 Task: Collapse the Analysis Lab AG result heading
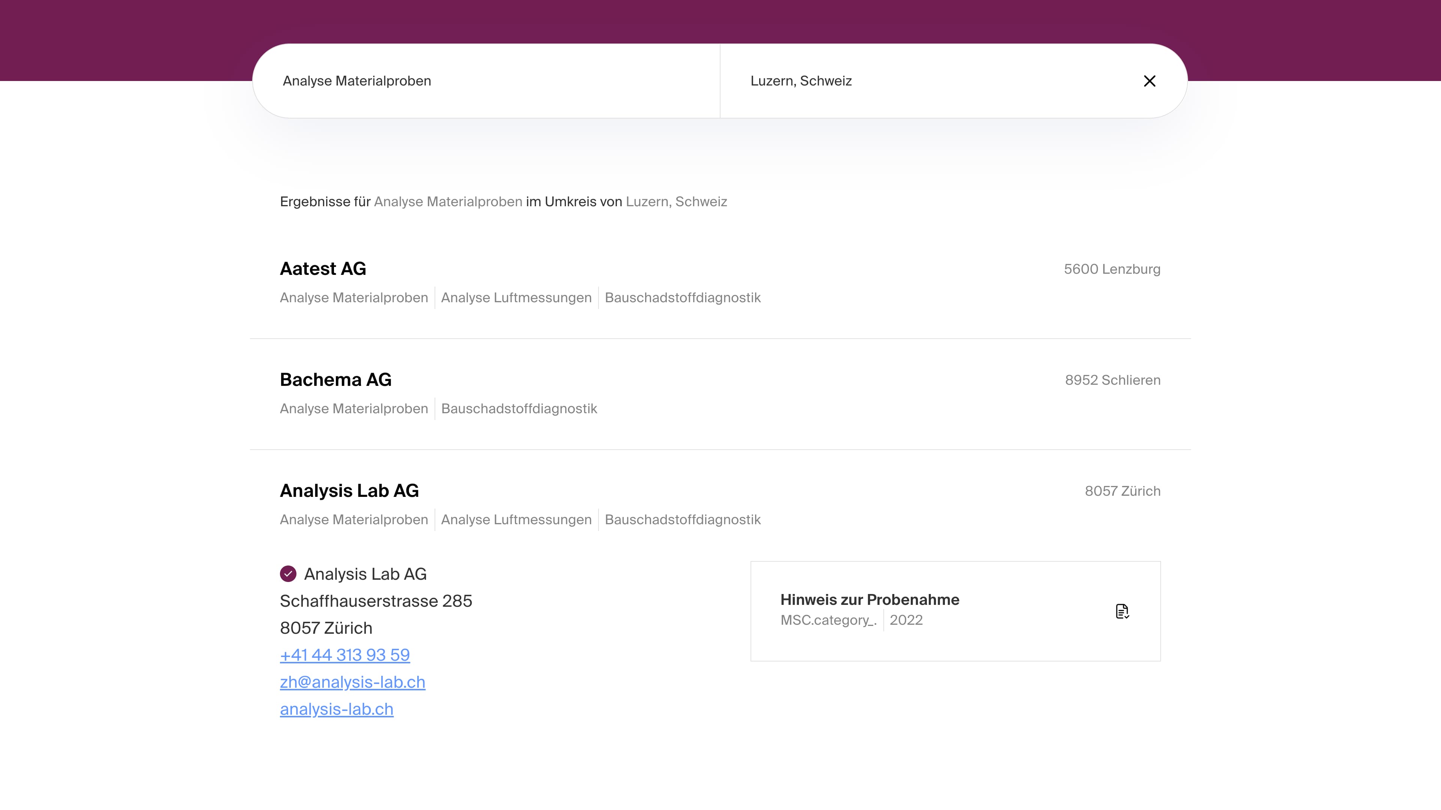(349, 491)
